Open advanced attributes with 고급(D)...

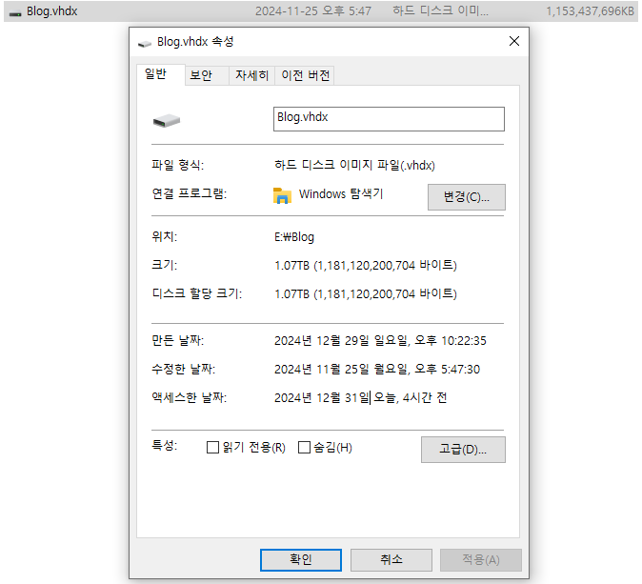pyautogui.click(x=463, y=450)
